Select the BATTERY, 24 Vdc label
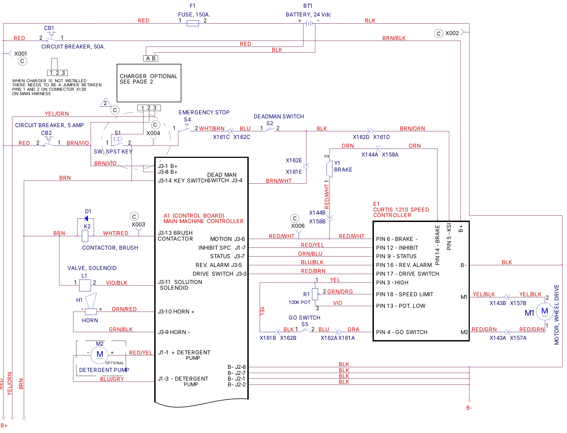The image size is (567, 433). tap(308, 15)
